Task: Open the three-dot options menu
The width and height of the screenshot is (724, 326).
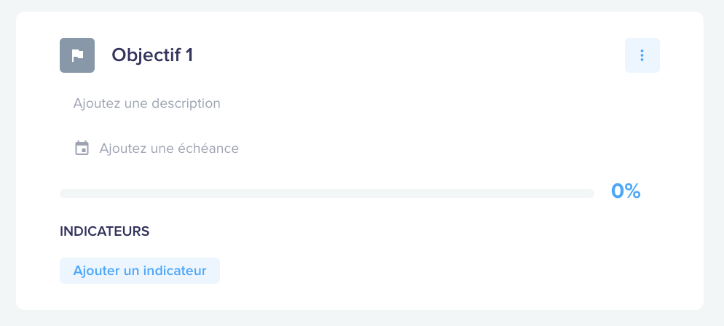Action: coord(642,55)
